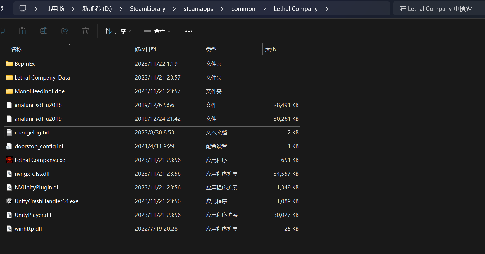Select the MonoBleedingEdge folder name
485x254 pixels.
pos(40,91)
